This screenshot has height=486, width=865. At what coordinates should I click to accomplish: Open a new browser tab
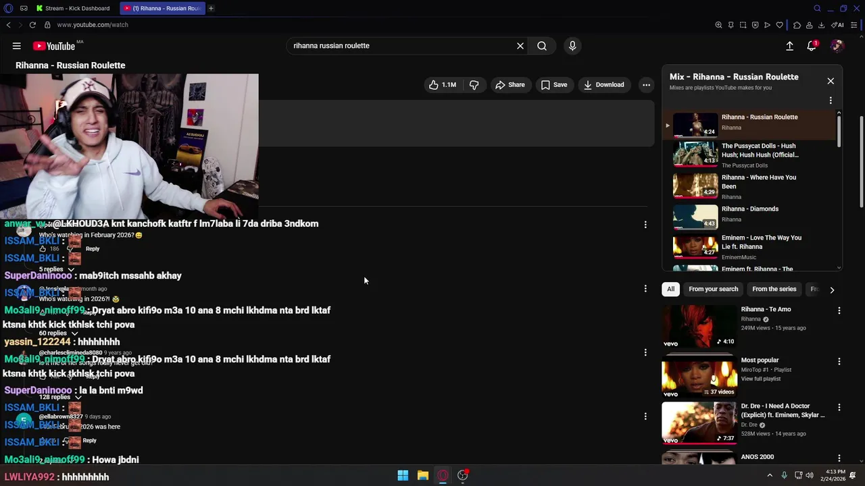pyautogui.click(x=211, y=8)
